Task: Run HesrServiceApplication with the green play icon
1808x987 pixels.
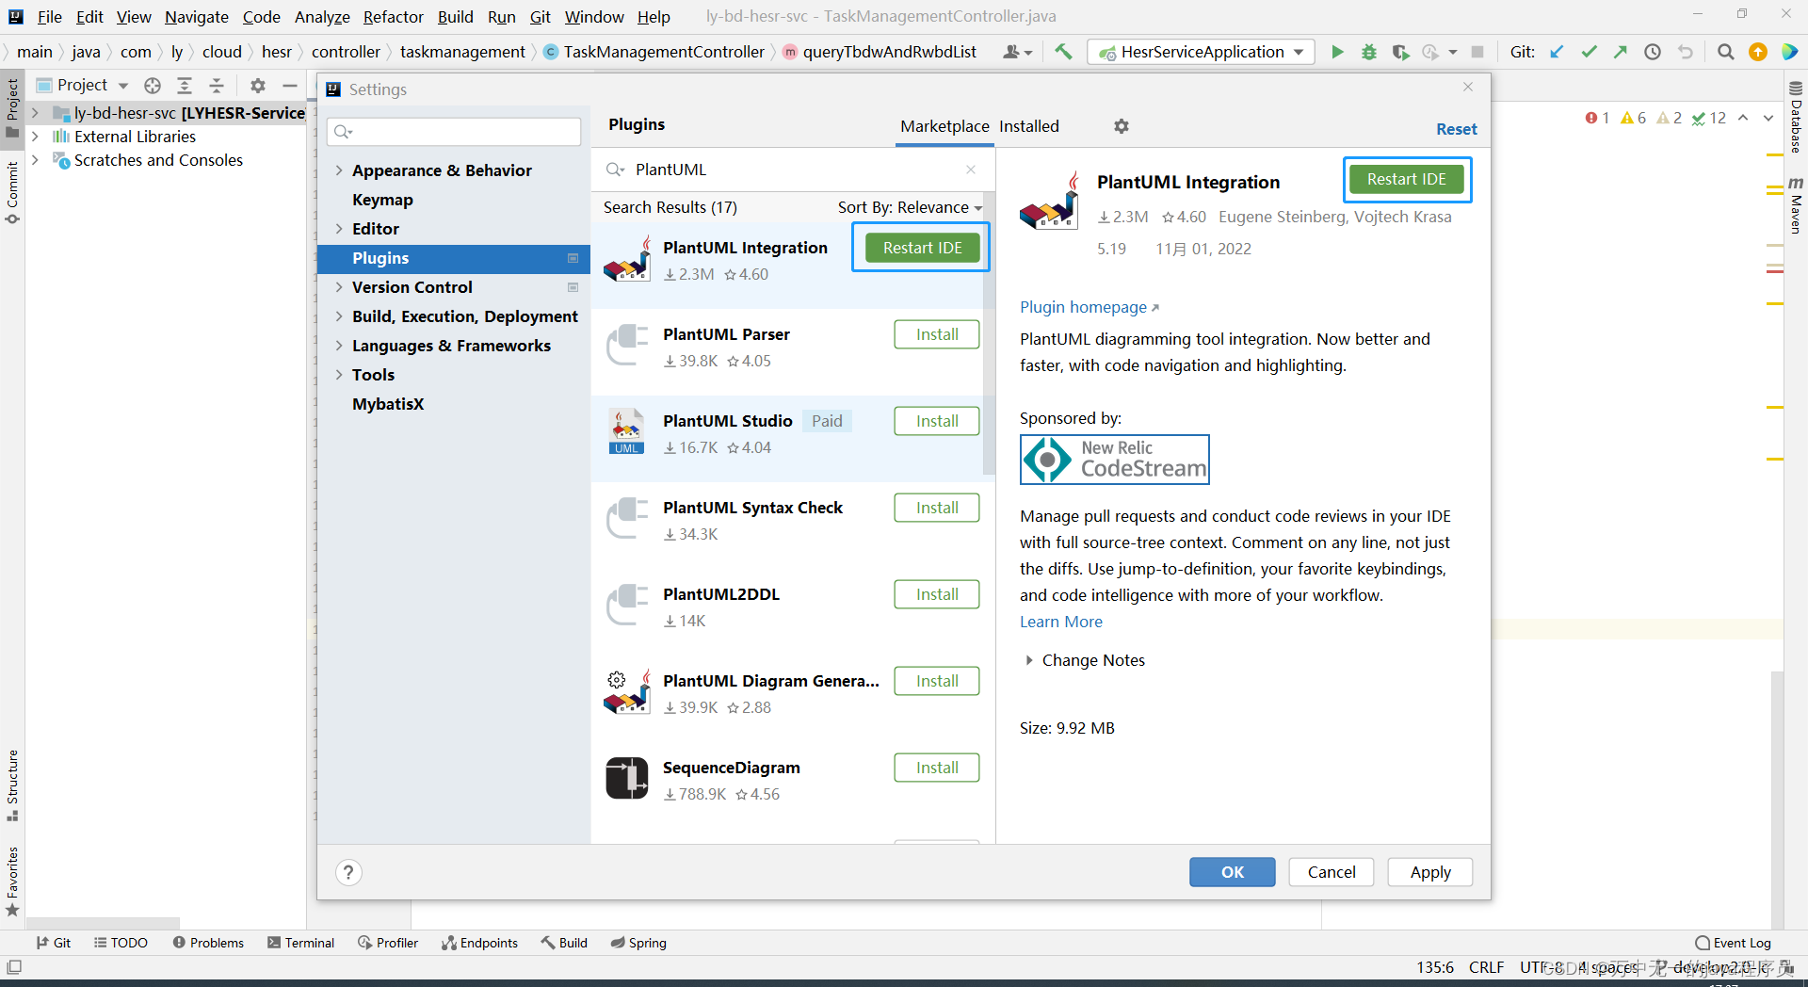Action: tap(1337, 52)
